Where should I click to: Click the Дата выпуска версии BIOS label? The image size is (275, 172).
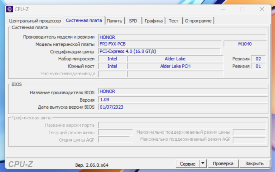pos(66,107)
